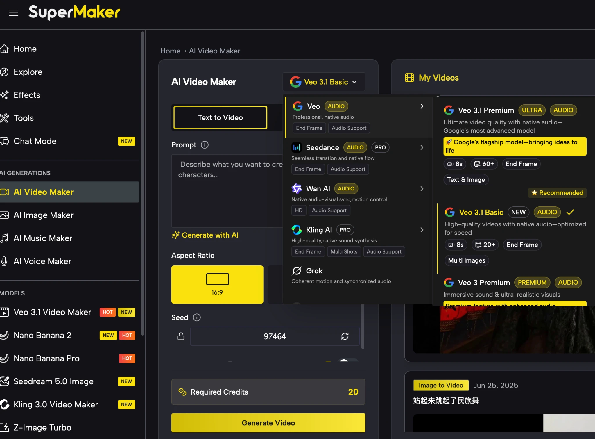Expand the Kling AI submenu chevron
The image size is (595, 439).
(x=422, y=230)
